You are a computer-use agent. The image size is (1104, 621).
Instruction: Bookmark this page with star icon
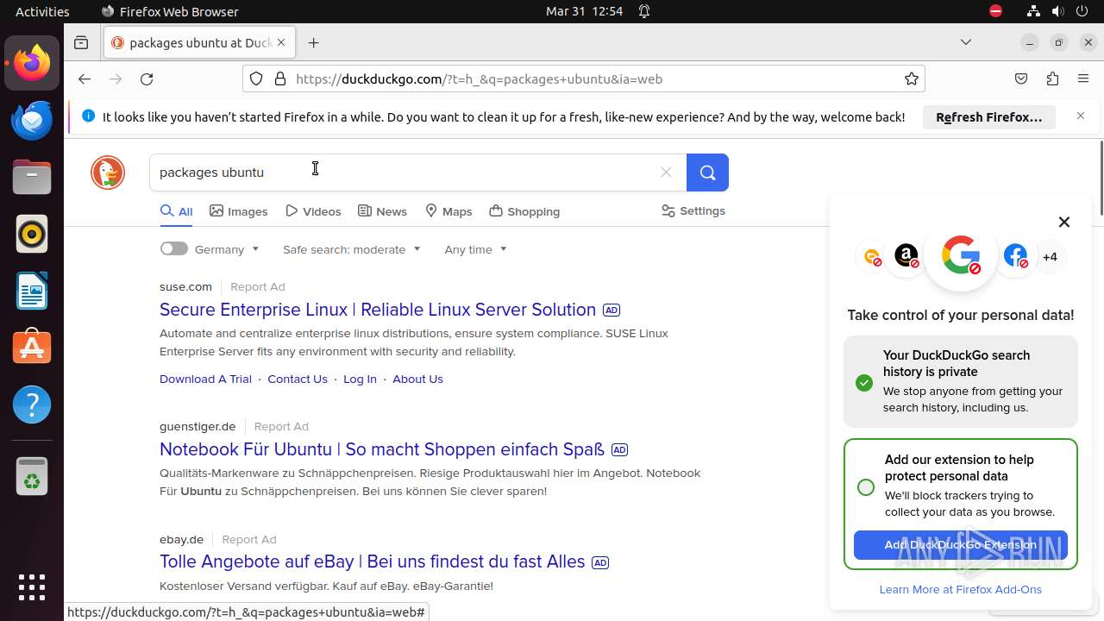[x=912, y=78]
